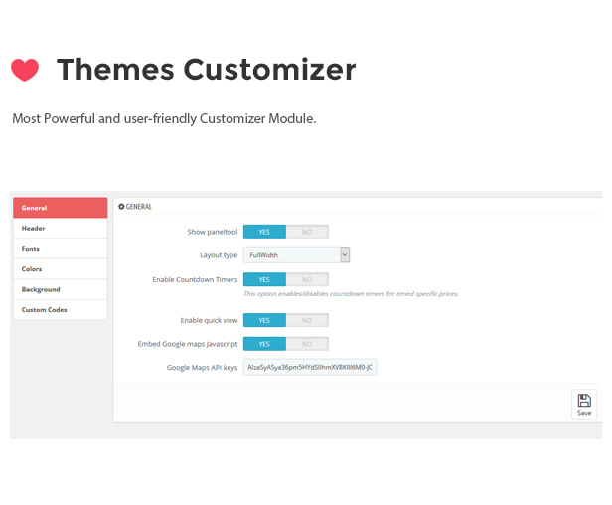Image resolution: width=612 pixels, height=505 pixels.
Task: Set Enable Countdown Timers to YES
Action: 264,280
